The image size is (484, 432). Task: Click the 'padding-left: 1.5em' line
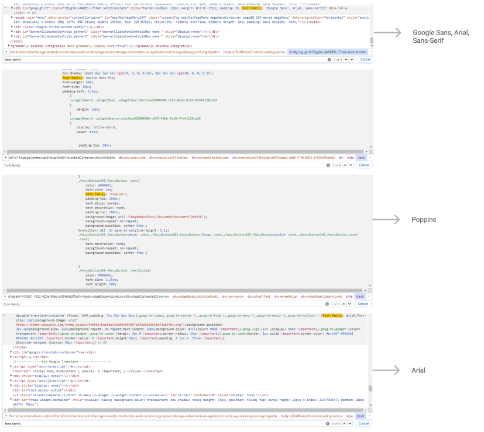(80, 91)
